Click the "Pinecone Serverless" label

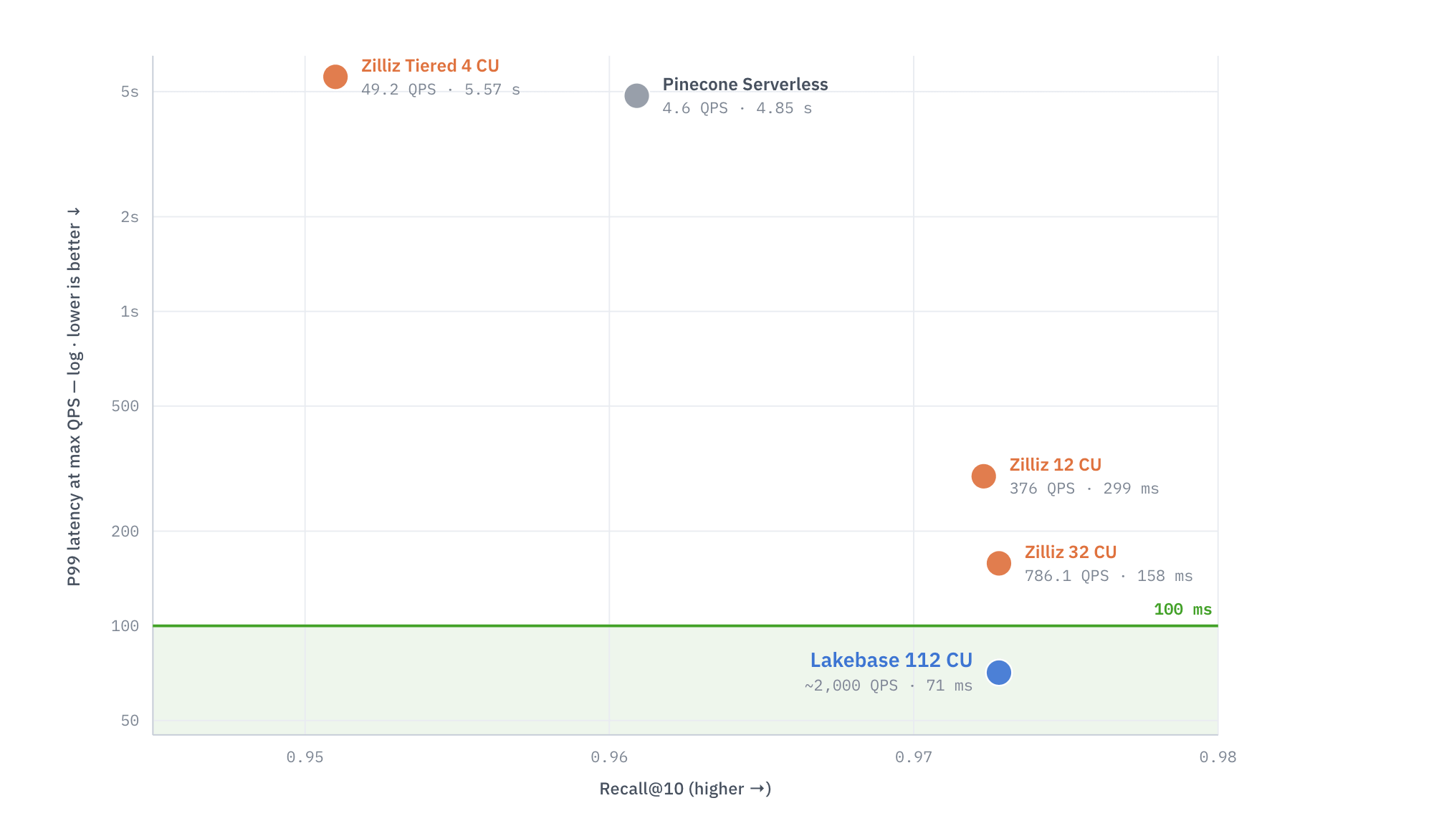point(745,85)
